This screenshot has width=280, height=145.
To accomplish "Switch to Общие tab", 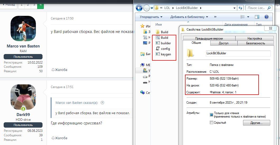I will 196,43.
